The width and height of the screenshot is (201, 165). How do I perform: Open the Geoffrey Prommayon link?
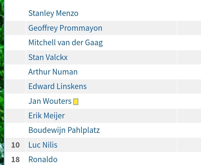tap(65, 28)
